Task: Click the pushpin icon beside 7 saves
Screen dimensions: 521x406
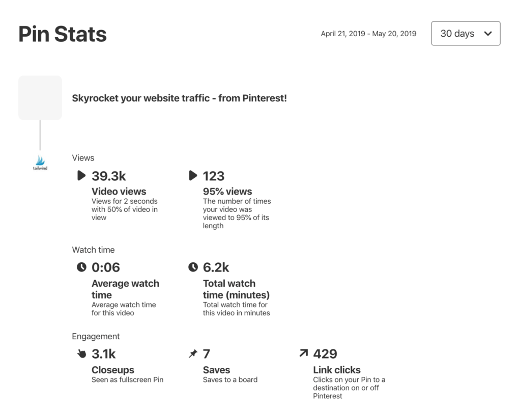Action: (193, 354)
